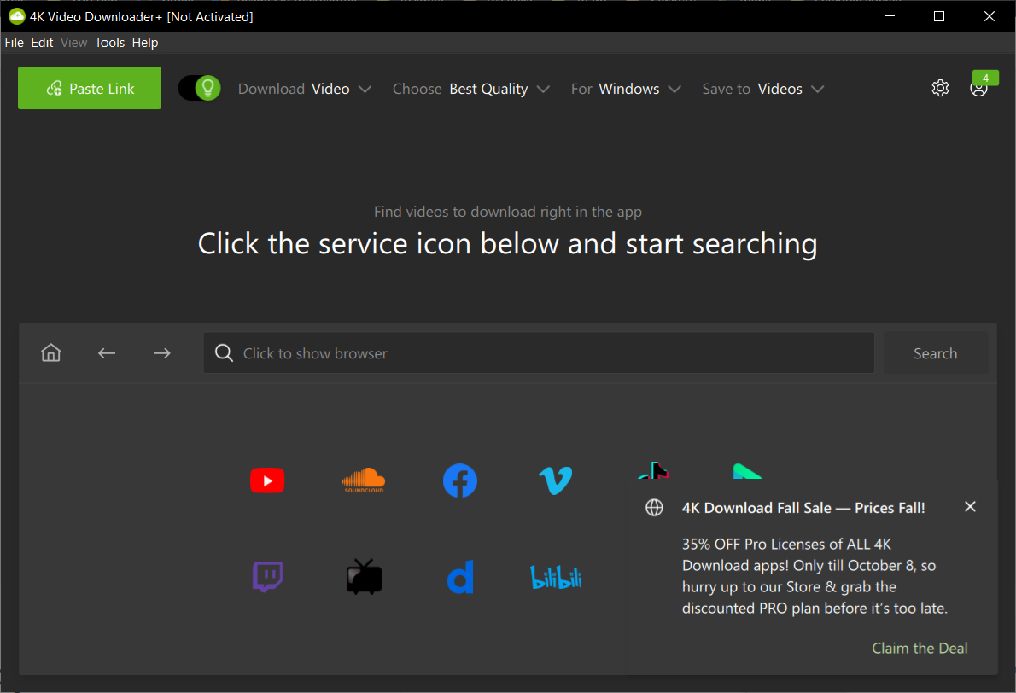
Task: Click the green Paste Link button
Action: [90, 88]
